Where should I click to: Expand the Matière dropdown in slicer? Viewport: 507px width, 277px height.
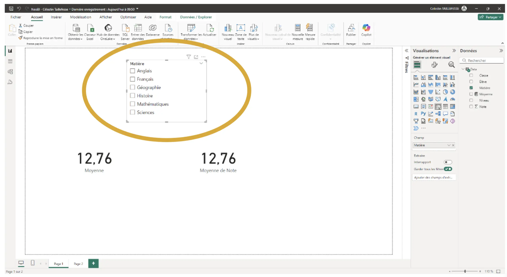tap(202, 63)
